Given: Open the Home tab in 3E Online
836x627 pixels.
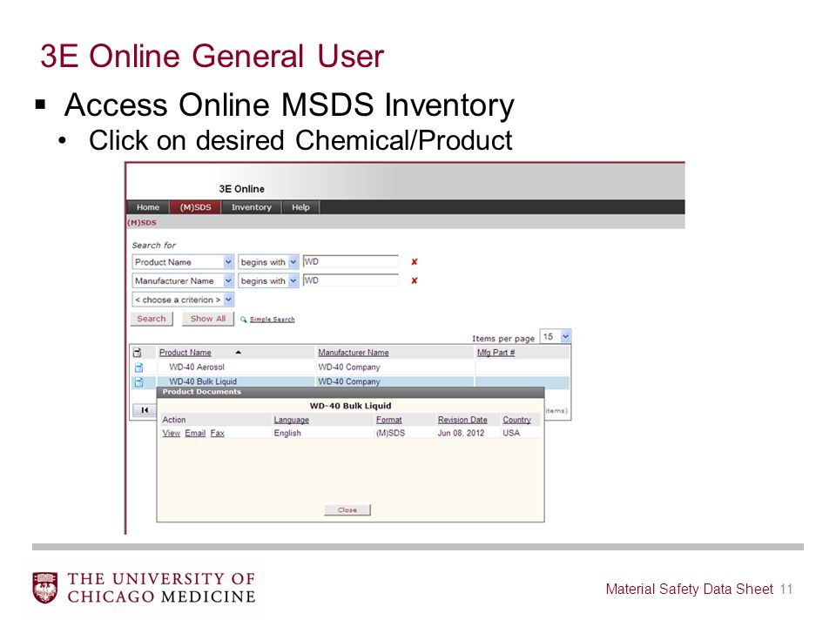Looking at the screenshot, I should (x=148, y=207).
